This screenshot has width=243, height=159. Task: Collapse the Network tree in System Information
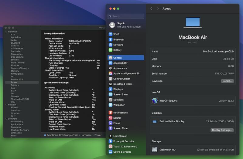tap(6, 105)
